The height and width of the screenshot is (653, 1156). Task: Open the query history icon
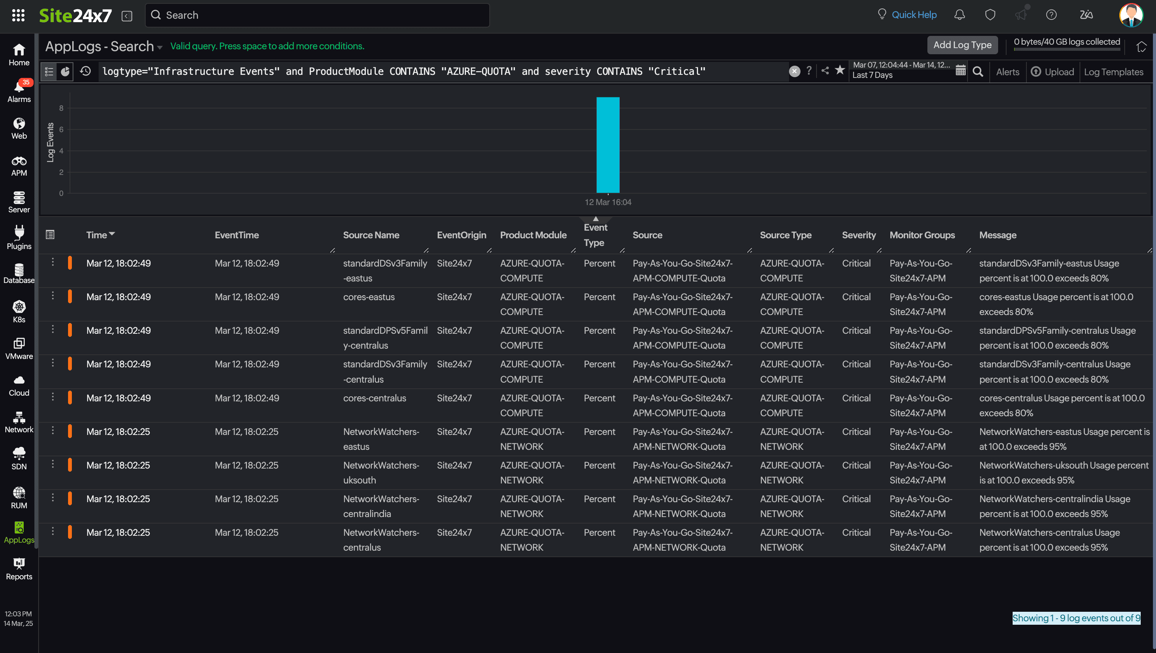tap(85, 71)
